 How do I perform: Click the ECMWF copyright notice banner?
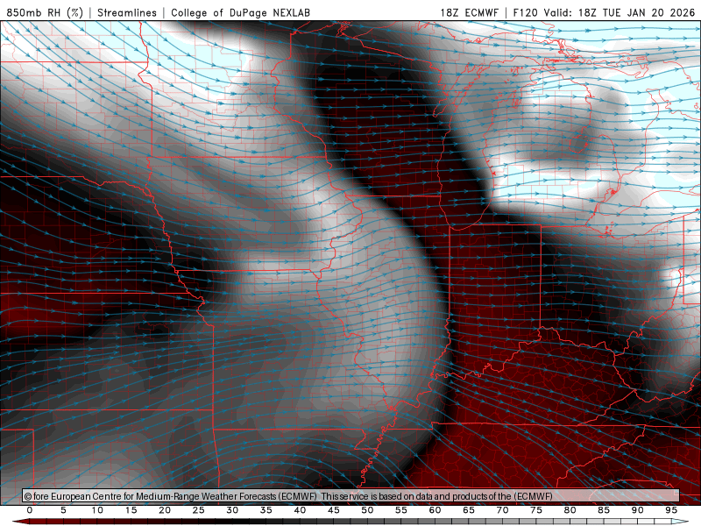pyautogui.click(x=350, y=496)
